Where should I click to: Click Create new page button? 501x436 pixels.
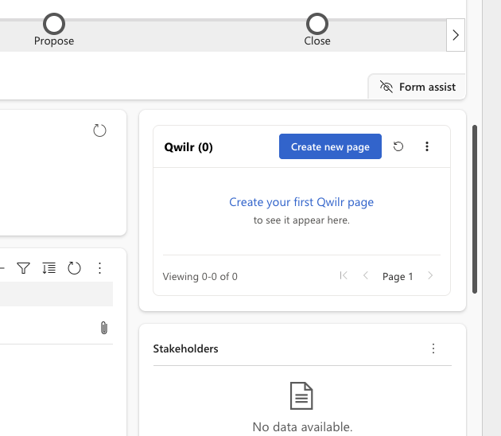pos(330,146)
